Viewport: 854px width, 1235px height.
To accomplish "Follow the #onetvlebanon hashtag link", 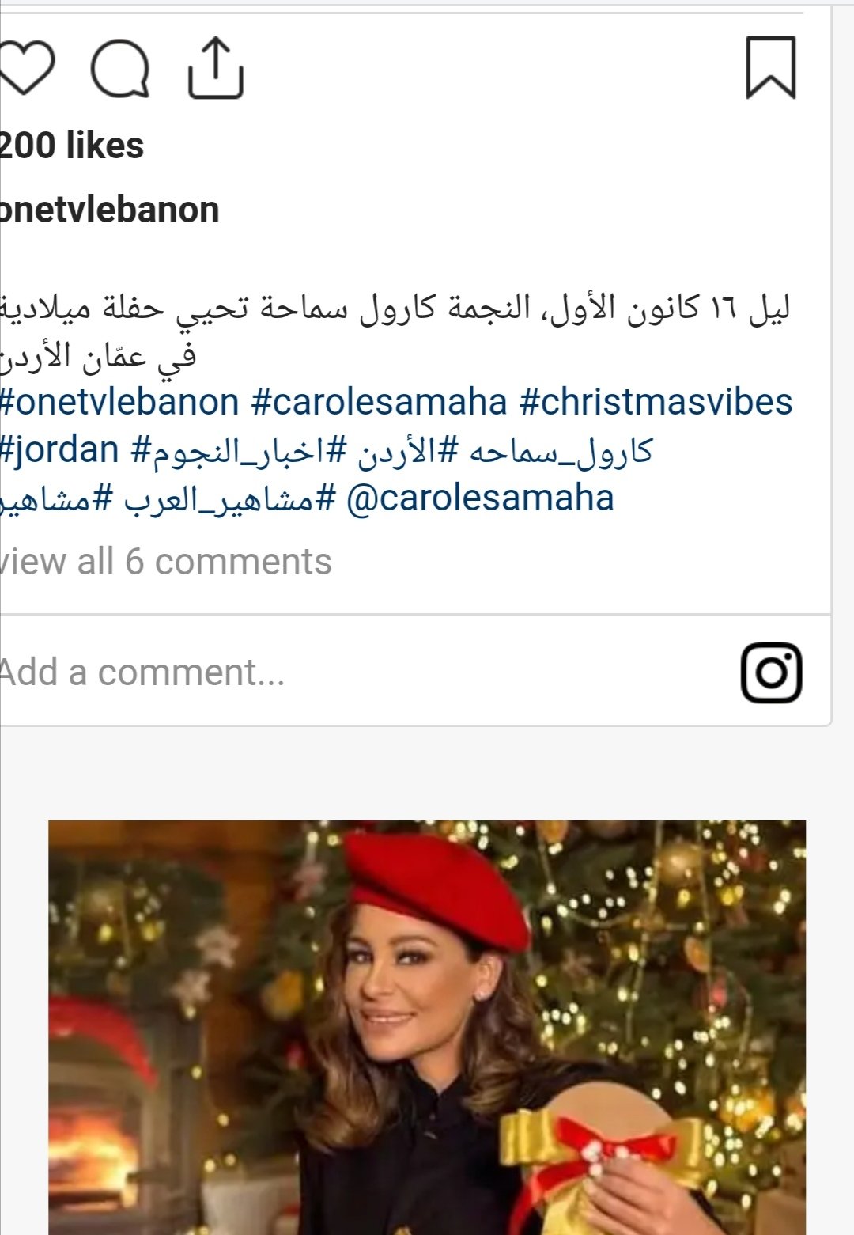I will (119, 402).
